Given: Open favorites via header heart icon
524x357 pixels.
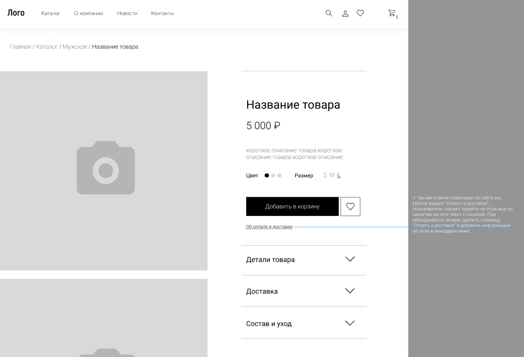Looking at the screenshot, I should click(x=360, y=13).
